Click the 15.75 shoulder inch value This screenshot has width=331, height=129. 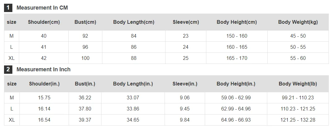(44, 98)
